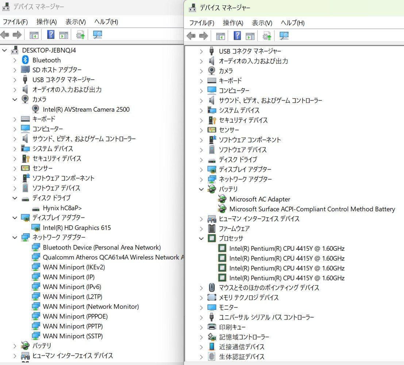Screen dimensions: 404x365
Task: Click the Bluetooth icon in left tree
Action: pyautogui.click(x=25, y=60)
